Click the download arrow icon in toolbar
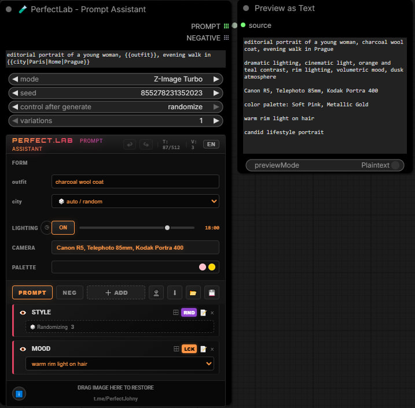 (x=175, y=292)
